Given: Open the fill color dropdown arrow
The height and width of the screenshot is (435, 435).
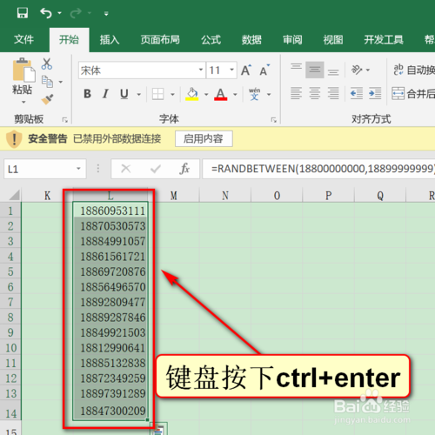Looking at the screenshot, I should [206, 94].
